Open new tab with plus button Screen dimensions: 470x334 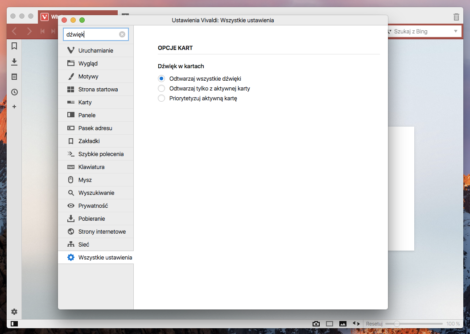point(125,14)
